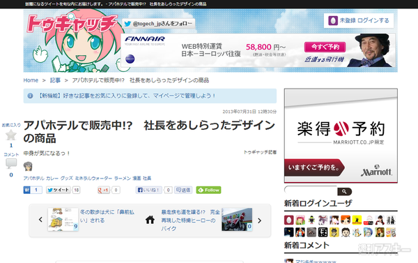Open the グッズ tag
This screenshot has height=263, width=418.
66,178
